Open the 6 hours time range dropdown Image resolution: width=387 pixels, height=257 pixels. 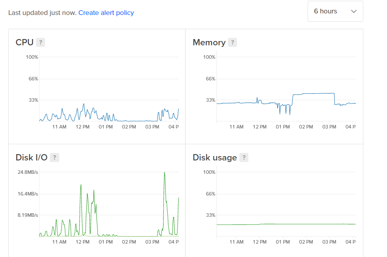pyautogui.click(x=335, y=11)
